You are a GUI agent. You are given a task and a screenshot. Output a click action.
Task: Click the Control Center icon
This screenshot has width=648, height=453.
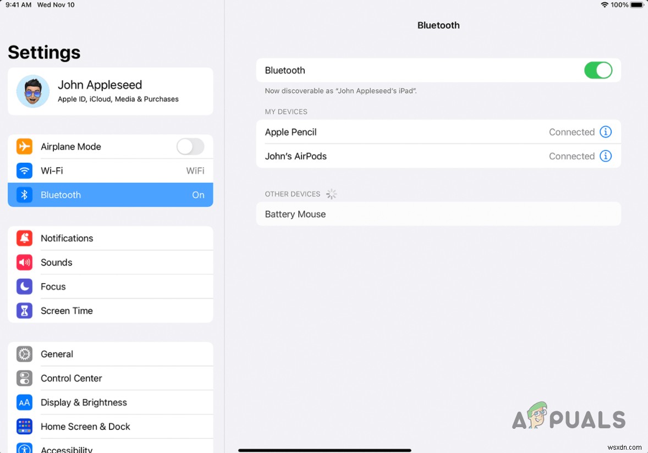pyautogui.click(x=24, y=378)
